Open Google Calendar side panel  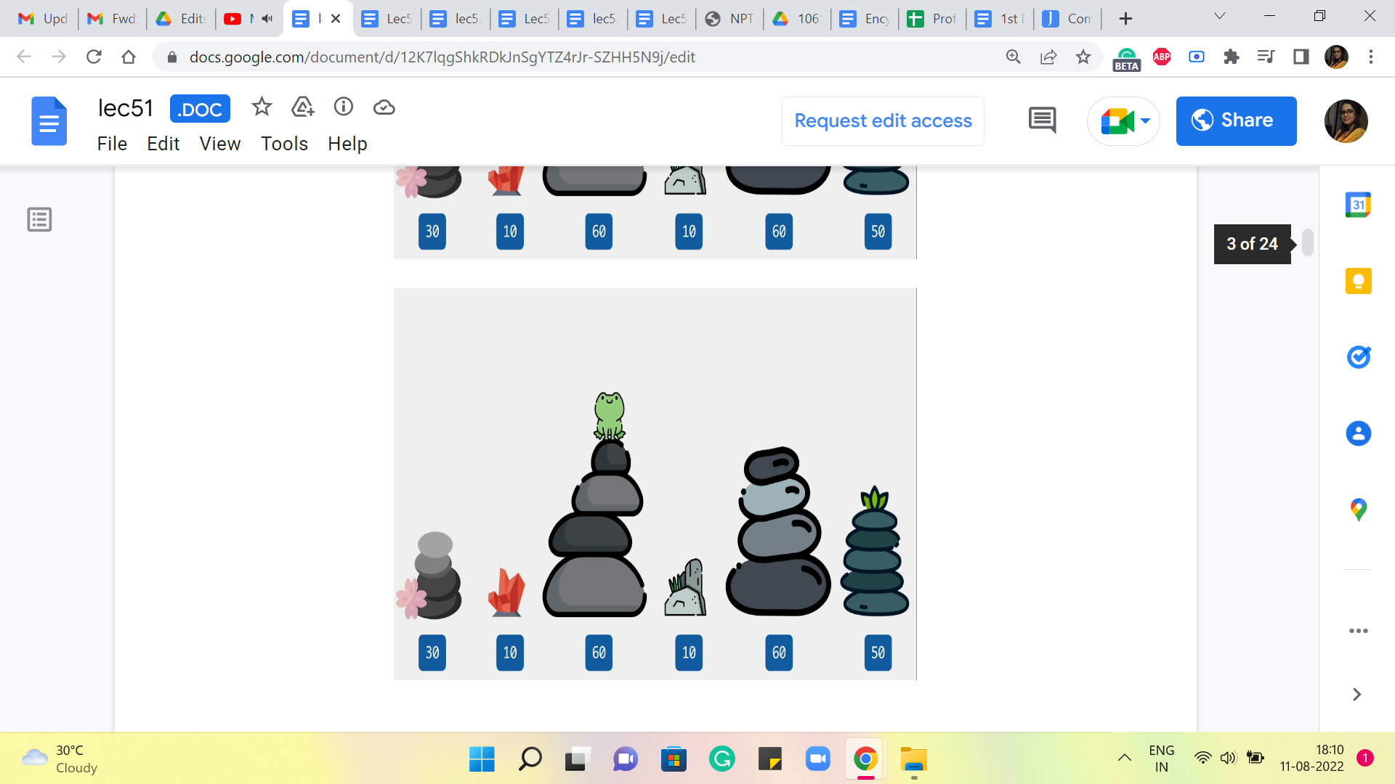(1358, 205)
